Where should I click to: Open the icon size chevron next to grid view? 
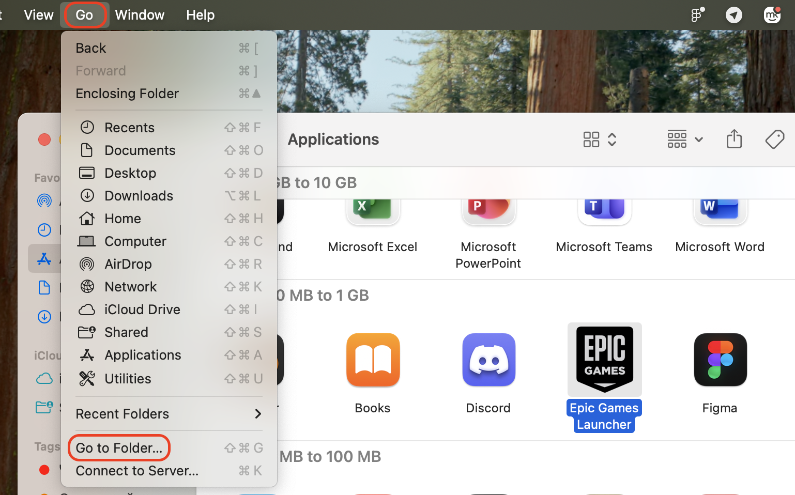point(613,139)
